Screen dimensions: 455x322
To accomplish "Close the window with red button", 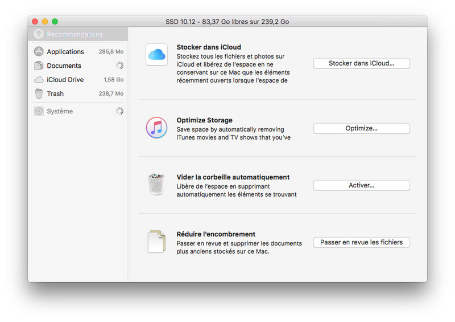I will (35, 22).
